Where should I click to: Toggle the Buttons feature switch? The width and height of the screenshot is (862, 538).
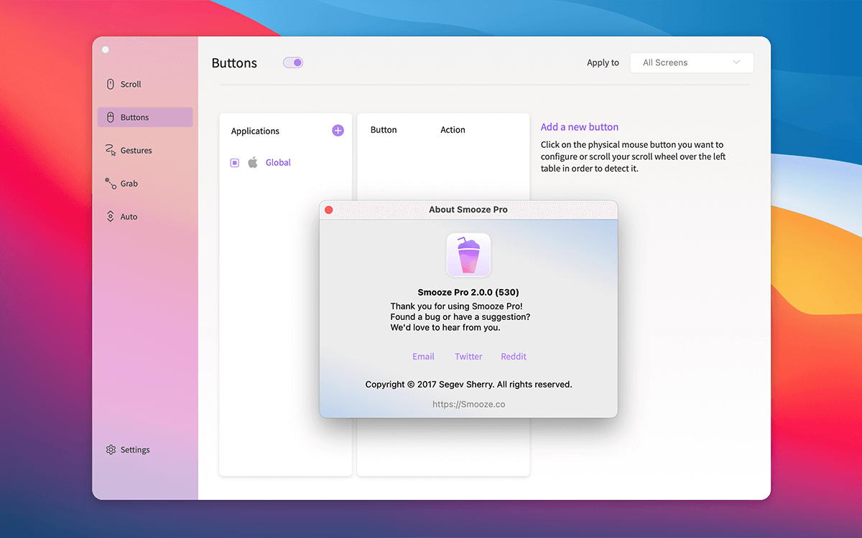pos(293,62)
